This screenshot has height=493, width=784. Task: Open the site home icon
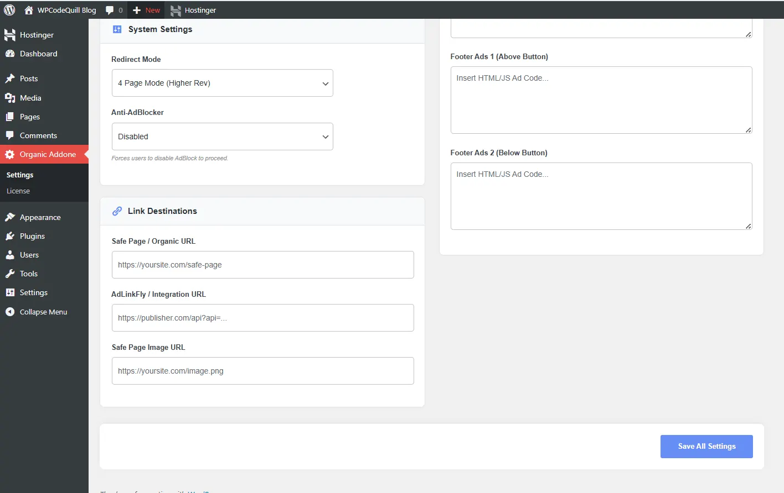tap(29, 10)
